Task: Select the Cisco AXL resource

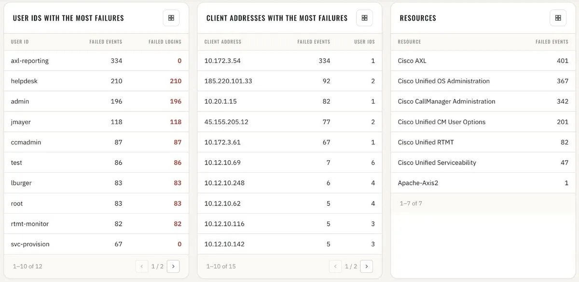Action: [x=412, y=61]
